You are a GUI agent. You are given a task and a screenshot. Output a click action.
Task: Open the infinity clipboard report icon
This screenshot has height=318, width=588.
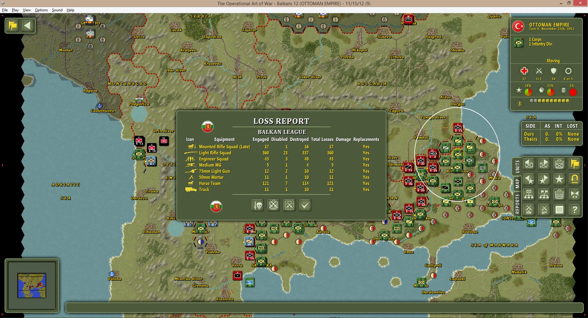[560, 194]
